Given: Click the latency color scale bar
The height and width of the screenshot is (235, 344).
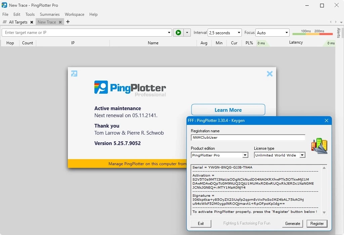Looking at the screenshot, I should (313, 34).
